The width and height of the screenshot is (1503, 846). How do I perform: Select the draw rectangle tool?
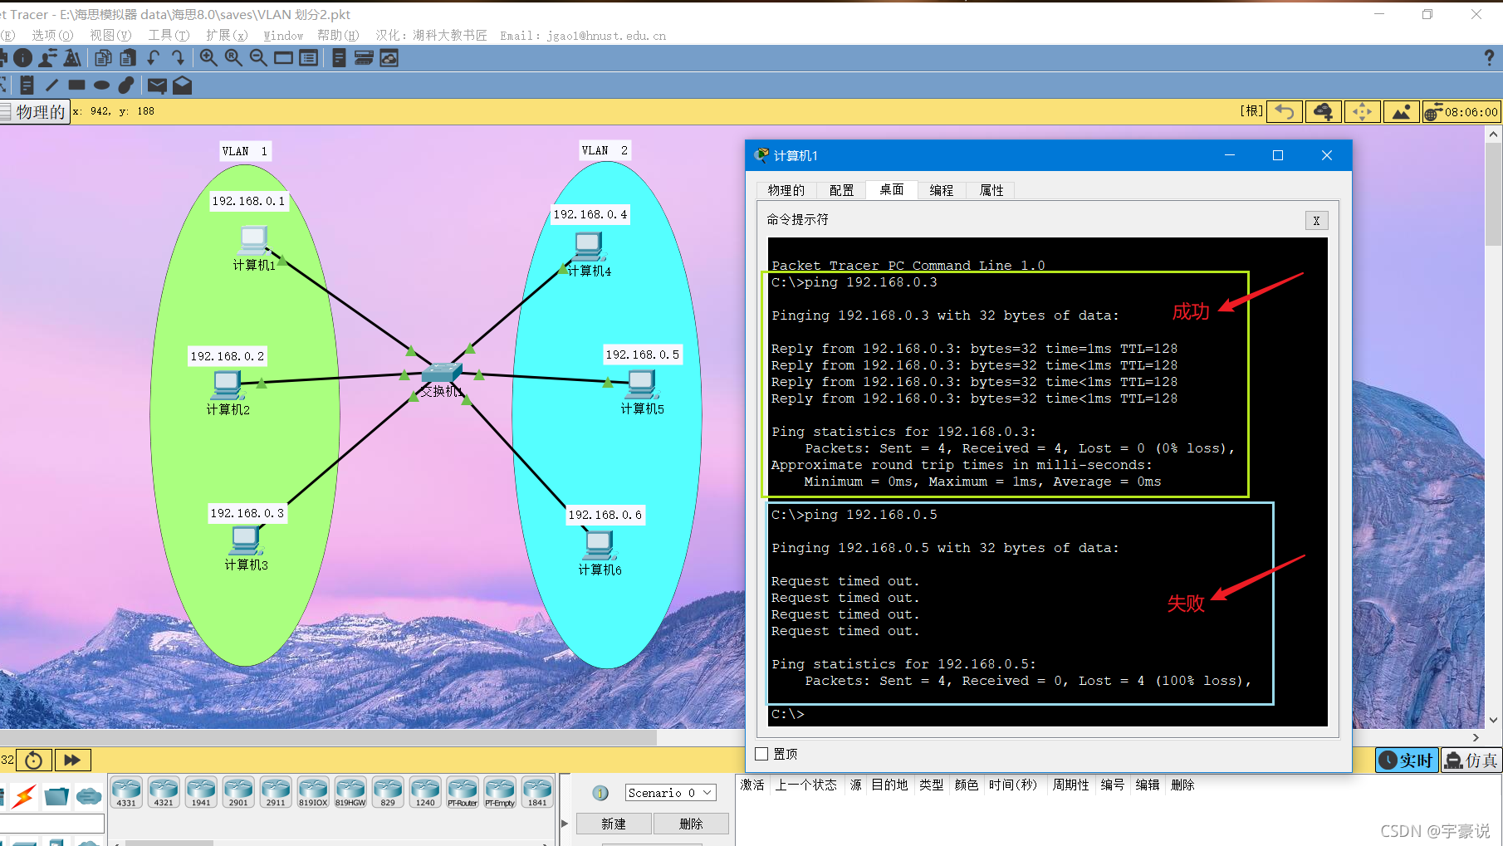[76, 85]
